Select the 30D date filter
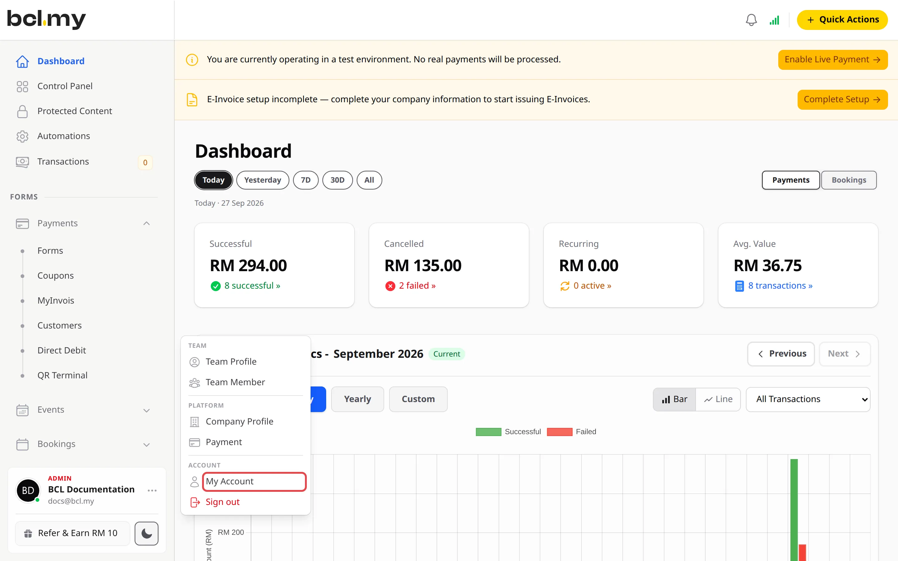Screen dimensions: 898x561 337,180
